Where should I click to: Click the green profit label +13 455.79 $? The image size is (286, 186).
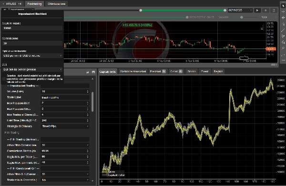pos(137,25)
